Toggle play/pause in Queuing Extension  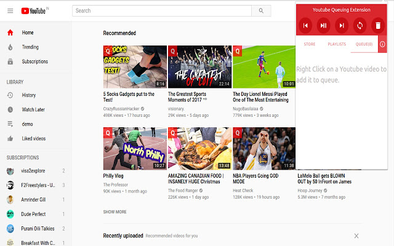coord(323,25)
